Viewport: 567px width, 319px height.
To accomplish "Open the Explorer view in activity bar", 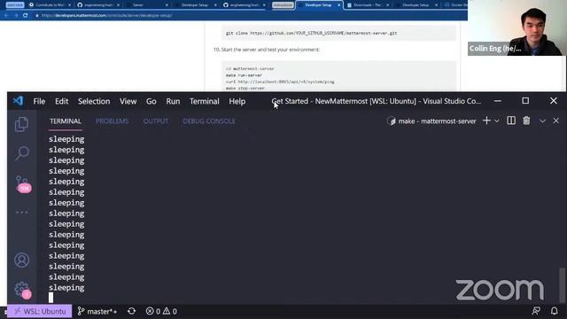I will (21, 124).
